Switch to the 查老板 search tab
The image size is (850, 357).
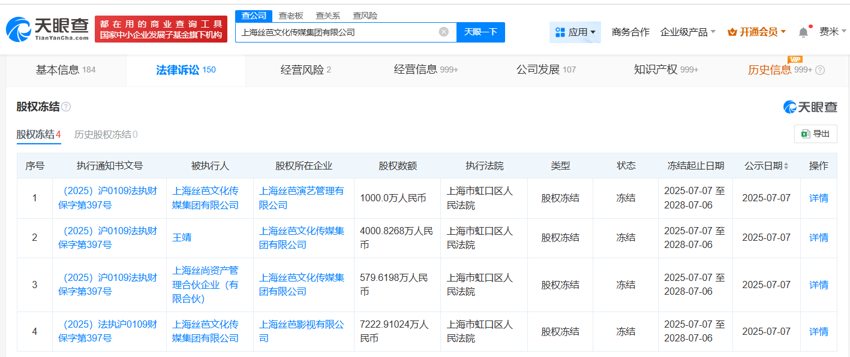pos(291,16)
